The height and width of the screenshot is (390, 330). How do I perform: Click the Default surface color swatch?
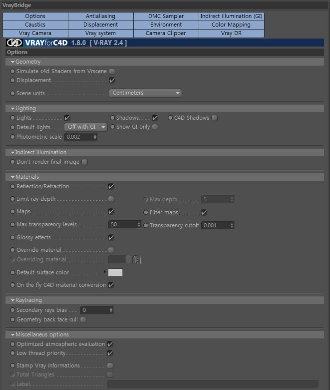click(x=115, y=272)
